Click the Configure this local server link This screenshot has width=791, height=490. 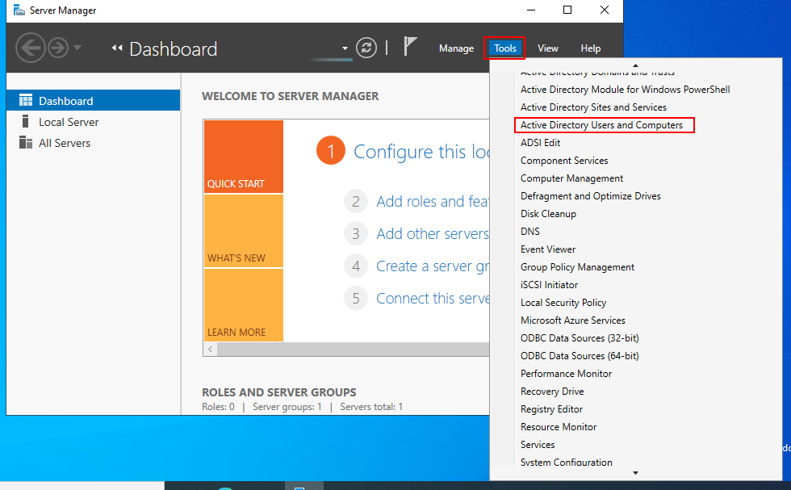click(421, 152)
